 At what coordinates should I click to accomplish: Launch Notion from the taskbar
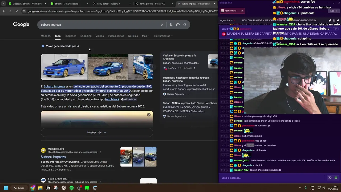tap(48, 188)
